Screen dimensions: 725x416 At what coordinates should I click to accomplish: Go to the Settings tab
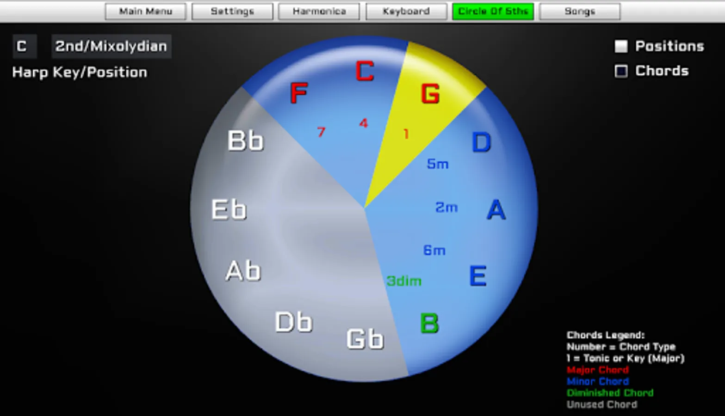(232, 12)
